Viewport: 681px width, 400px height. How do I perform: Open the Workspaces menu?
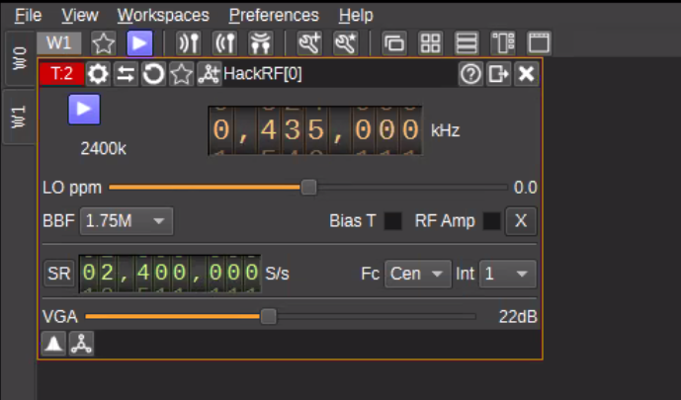(x=163, y=16)
